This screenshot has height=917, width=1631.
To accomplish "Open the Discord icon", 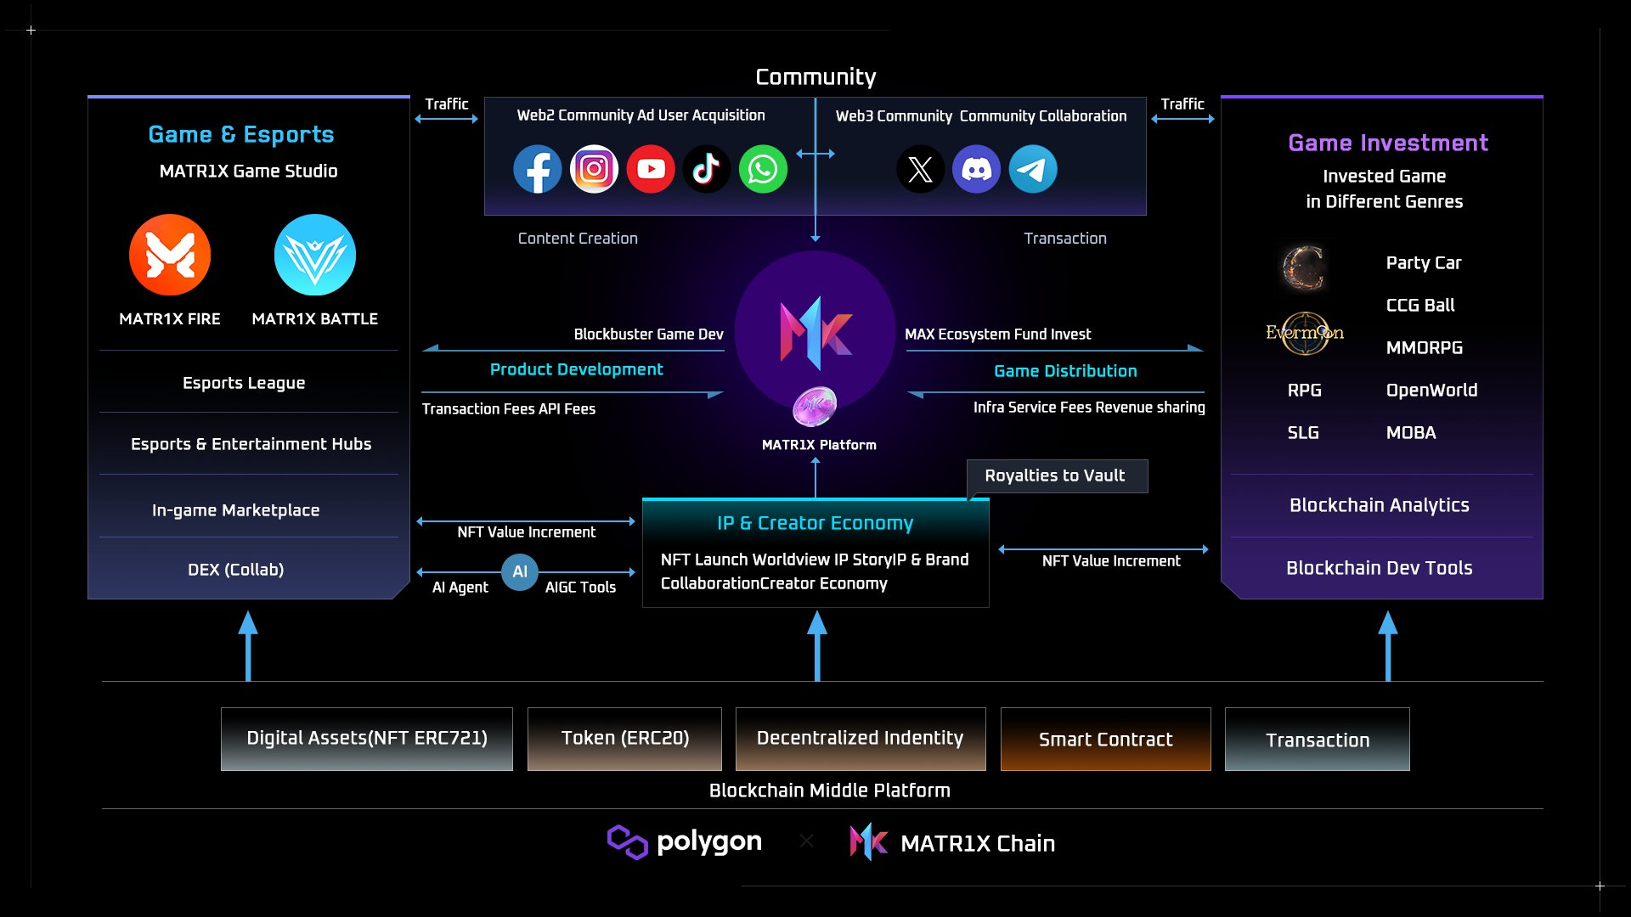I will click(x=976, y=169).
